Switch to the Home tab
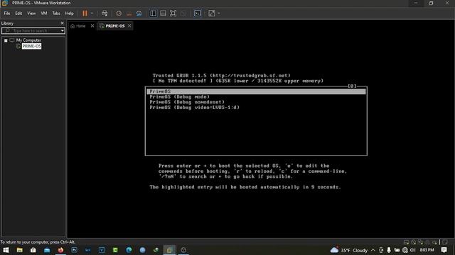This screenshot has width=455, height=255. [78, 26]
